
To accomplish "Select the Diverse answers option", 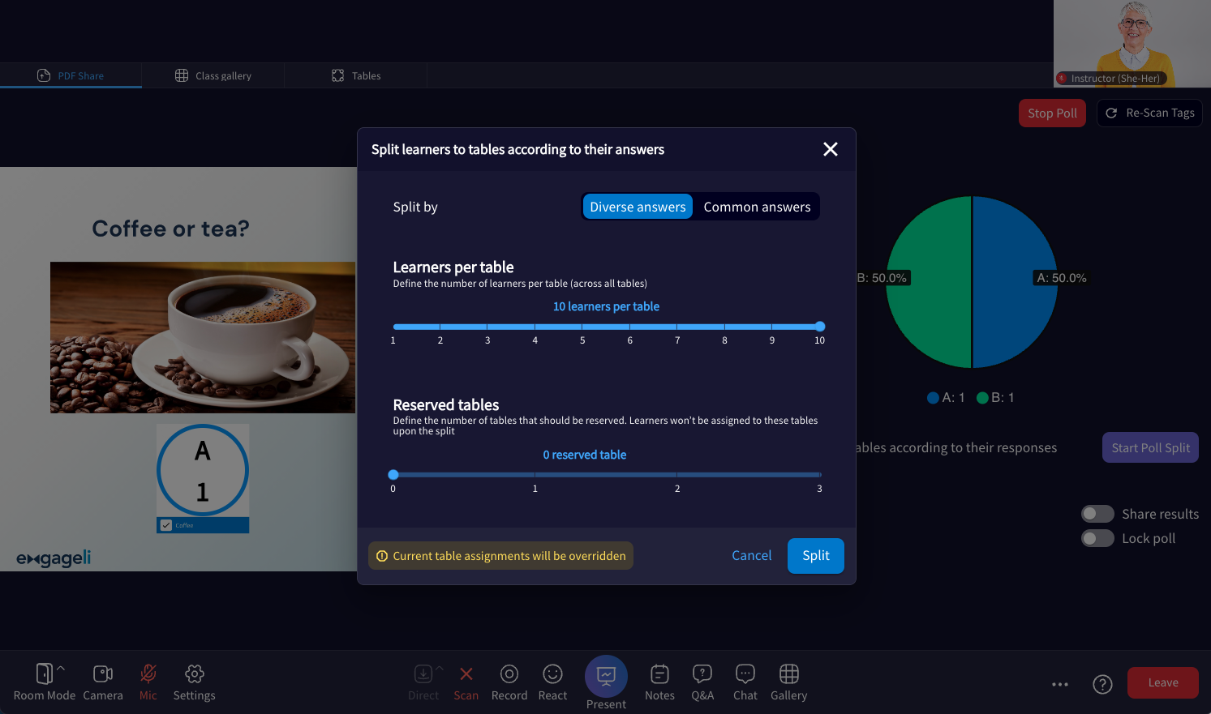I will pyautogui.click(x=638, y=207).
